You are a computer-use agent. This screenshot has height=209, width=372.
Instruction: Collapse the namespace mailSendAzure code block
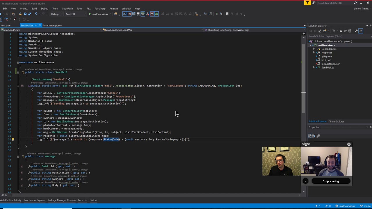pyautogui.click(x=18, y=62)
